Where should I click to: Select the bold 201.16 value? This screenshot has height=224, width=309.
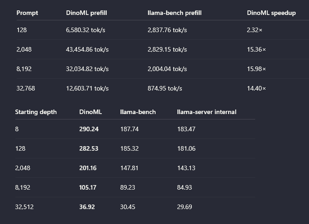point(88,168)
